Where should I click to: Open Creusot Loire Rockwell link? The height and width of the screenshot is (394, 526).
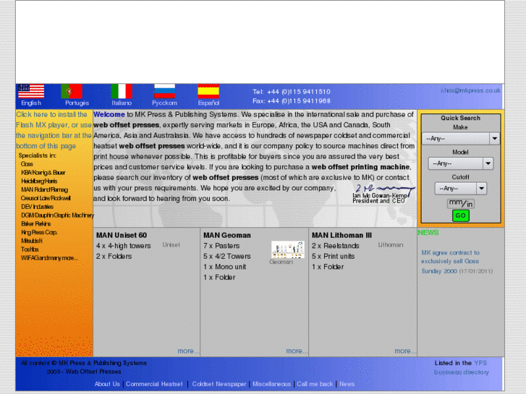tap(46, 198)
